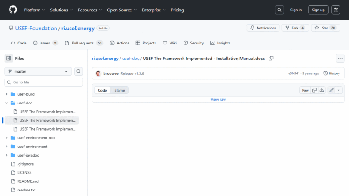Image resolution: width=349 pixels, height=196 pixels.
Task: Select the Code view toggle
Action: pos(102,90)
